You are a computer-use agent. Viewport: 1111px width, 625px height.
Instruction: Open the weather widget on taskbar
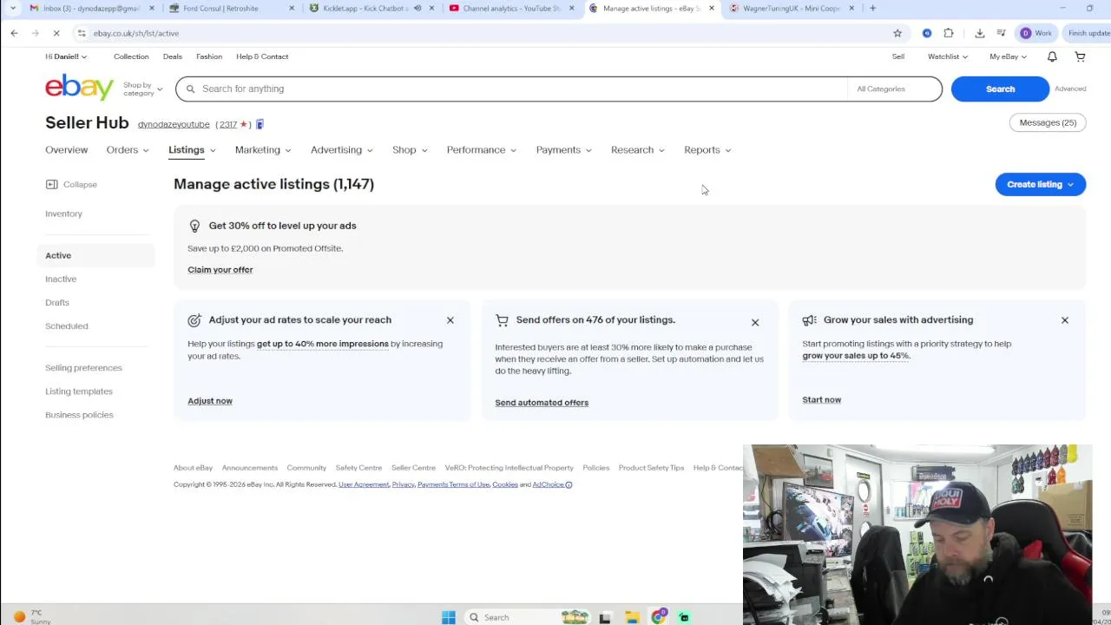click(x=30, y=617)
